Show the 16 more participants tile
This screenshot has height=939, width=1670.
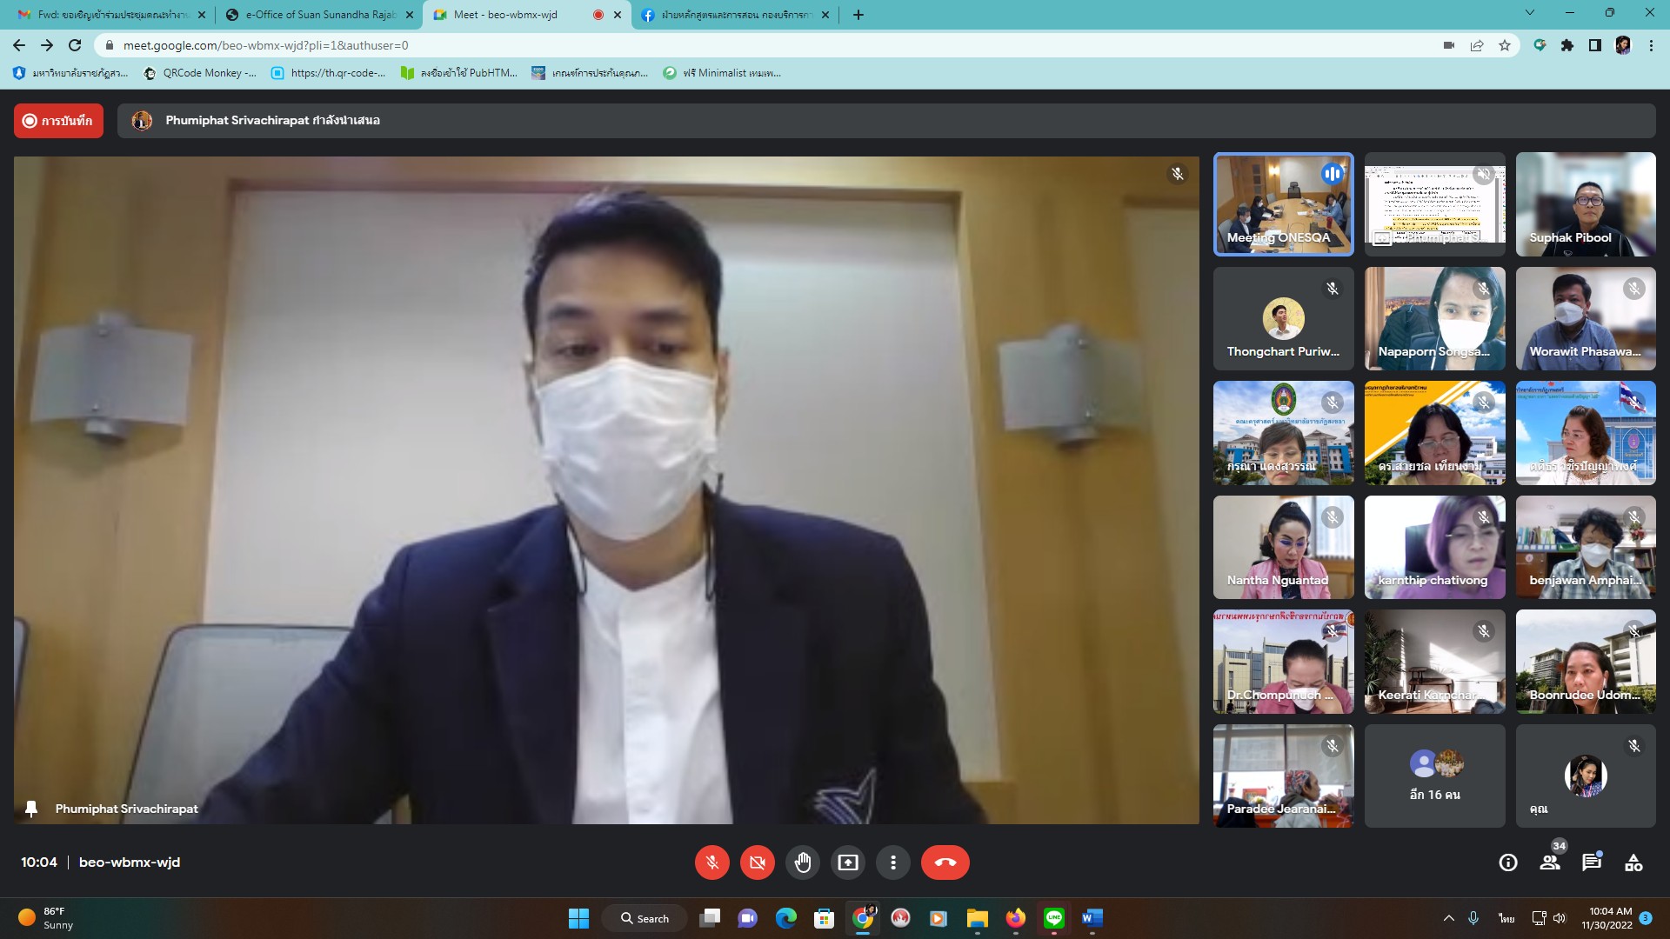1434,776
